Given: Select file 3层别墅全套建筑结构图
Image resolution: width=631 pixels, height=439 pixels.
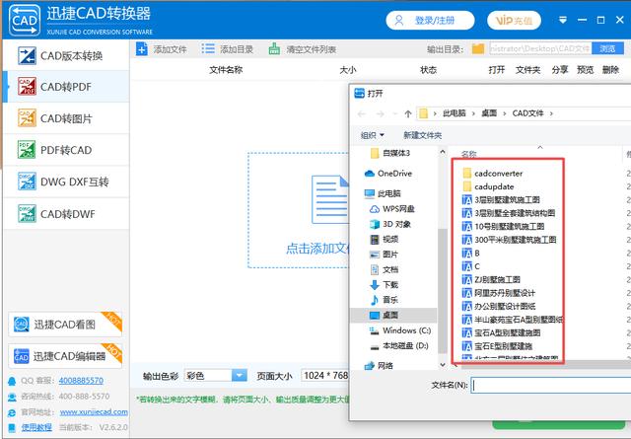Looking at the screenshot, I should point(509,213).
